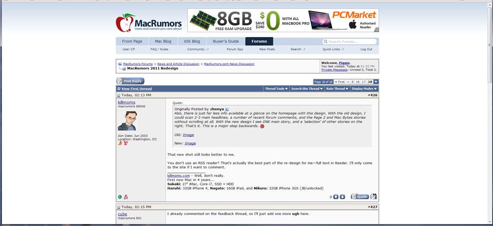Click the View First Unread link
Image resolution: width=493 pixels, height=226 pixels.
(136, 89)
